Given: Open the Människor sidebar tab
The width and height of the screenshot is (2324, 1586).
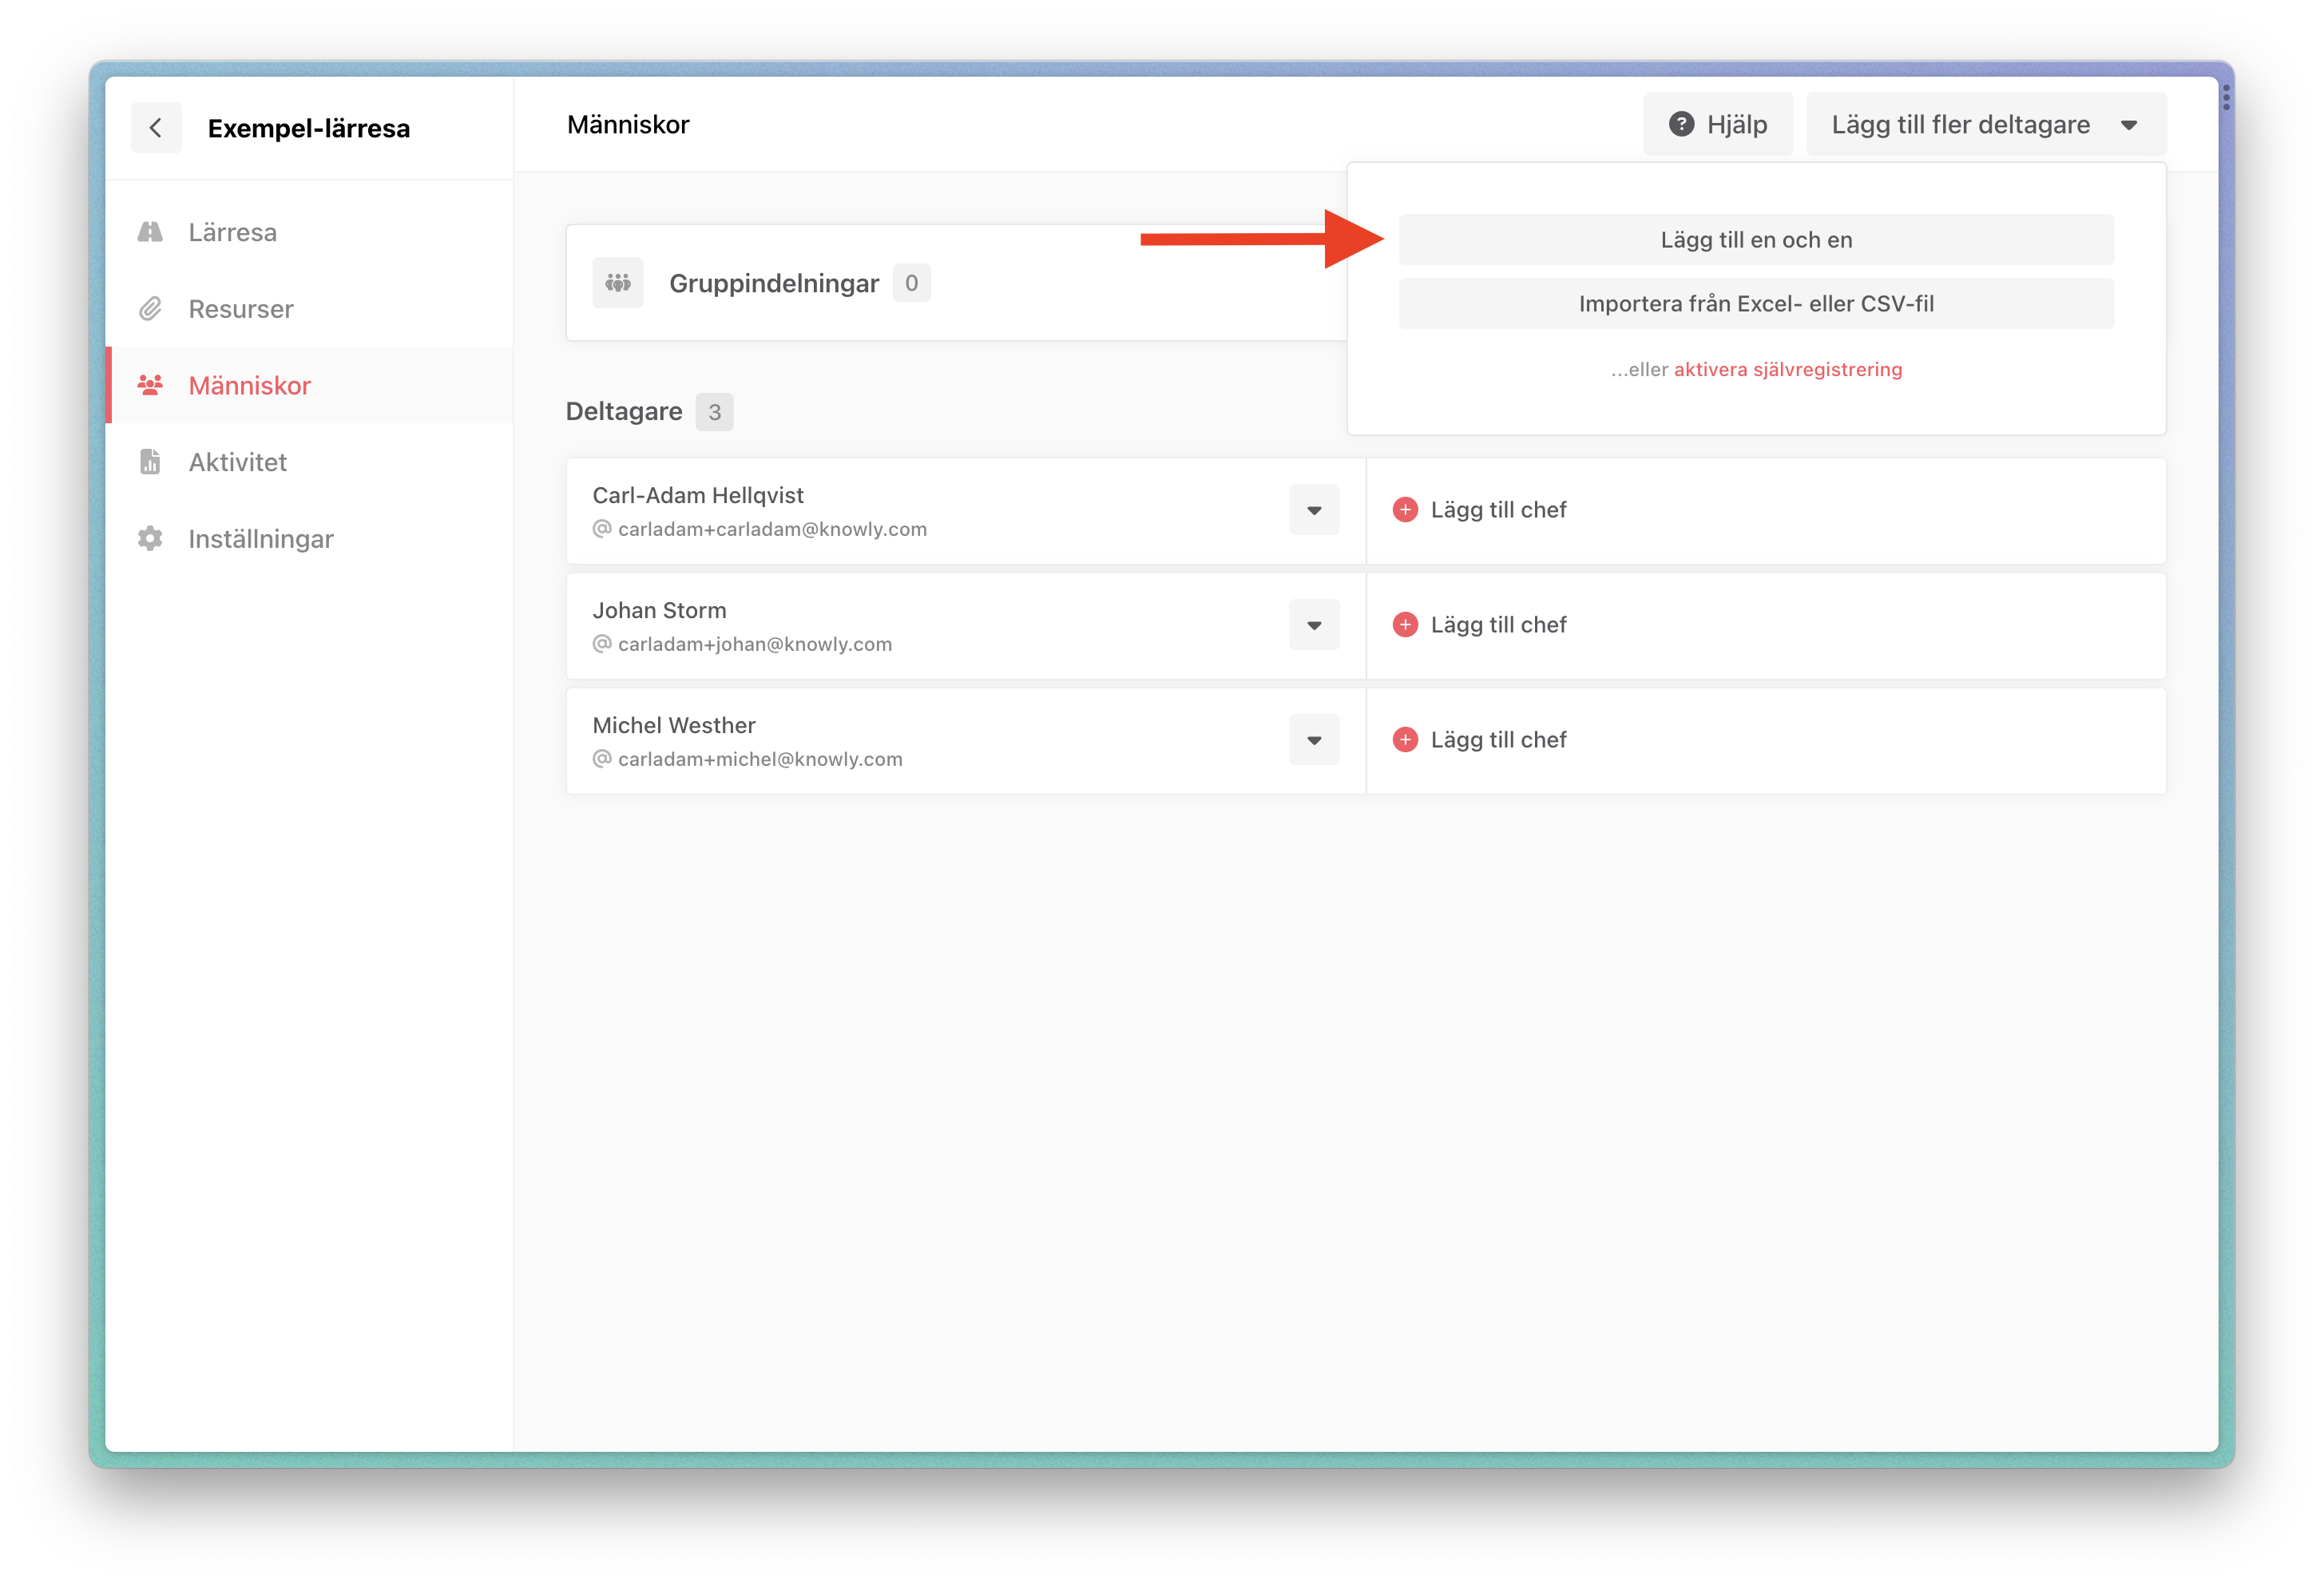Looking at the screenshot, I should (x=250, y=386).
